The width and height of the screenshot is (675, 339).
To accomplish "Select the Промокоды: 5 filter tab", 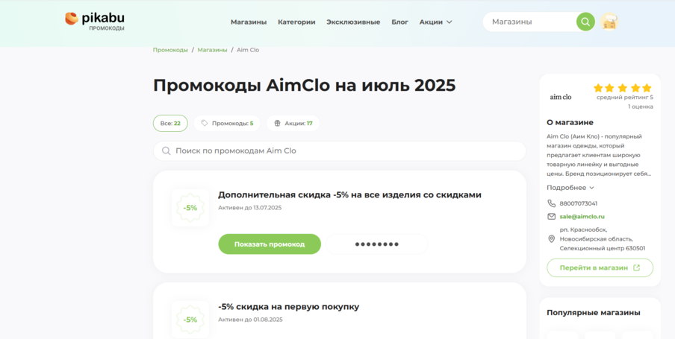I will point(227,124).
